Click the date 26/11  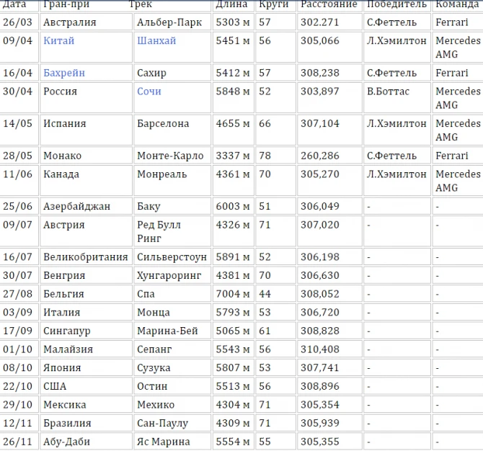(17, 442)
